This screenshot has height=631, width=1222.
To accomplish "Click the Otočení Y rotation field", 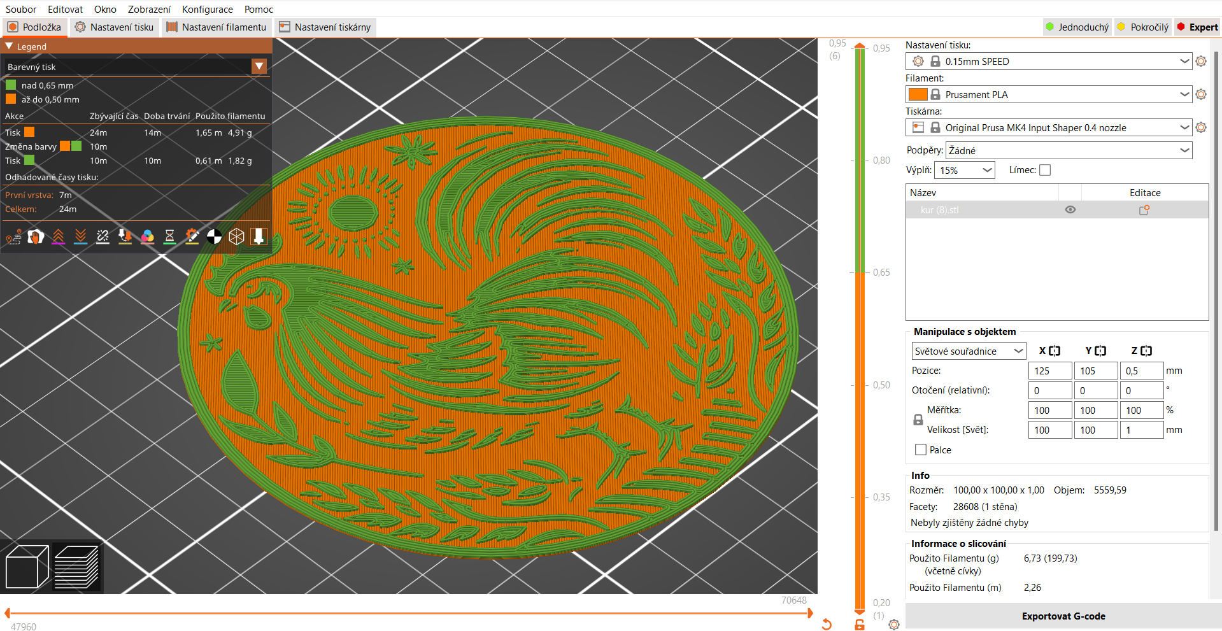I will [1096, 390].
